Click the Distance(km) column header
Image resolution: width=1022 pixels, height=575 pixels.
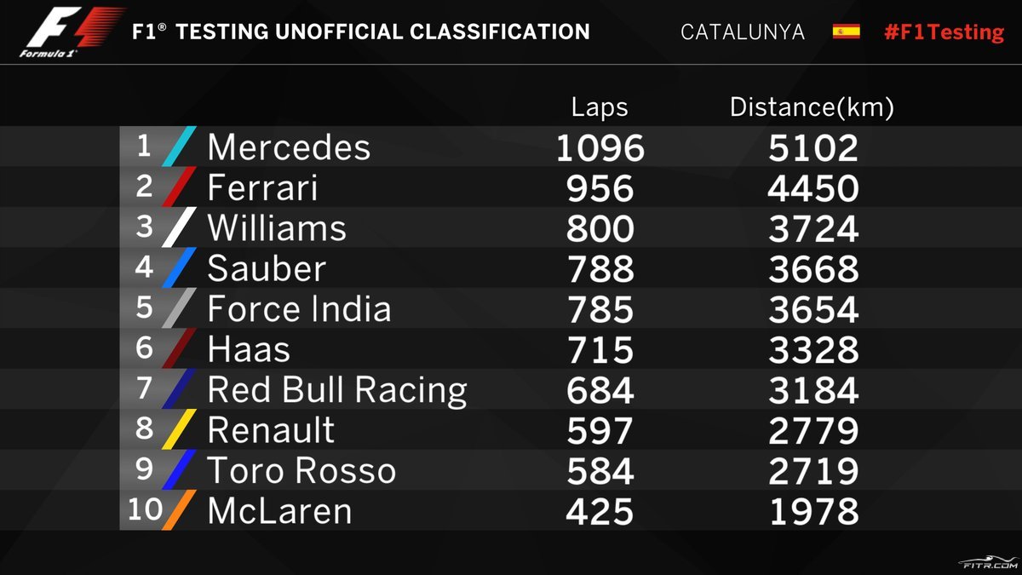pyautogui.click(x=812, y=107)
